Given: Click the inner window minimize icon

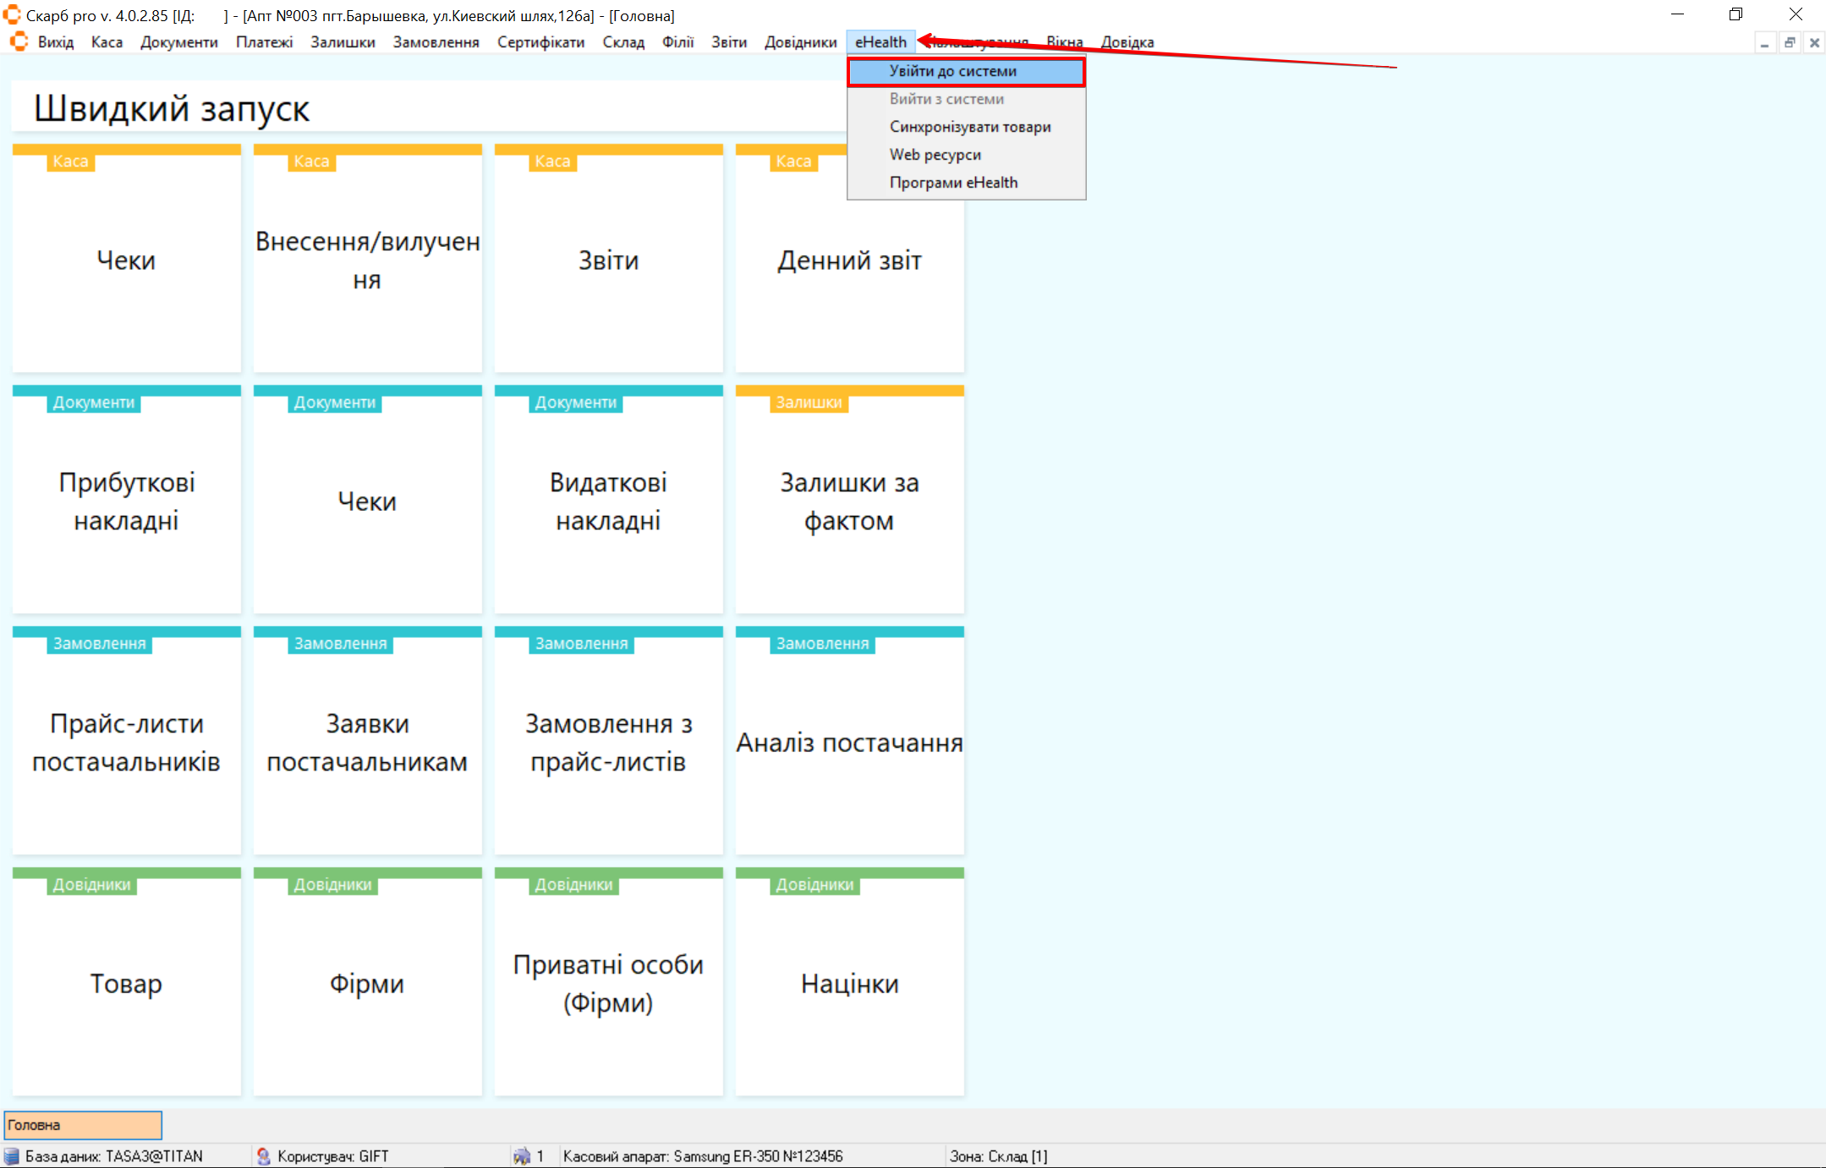Looking at the screenshot, I should tap(1764, 42).
